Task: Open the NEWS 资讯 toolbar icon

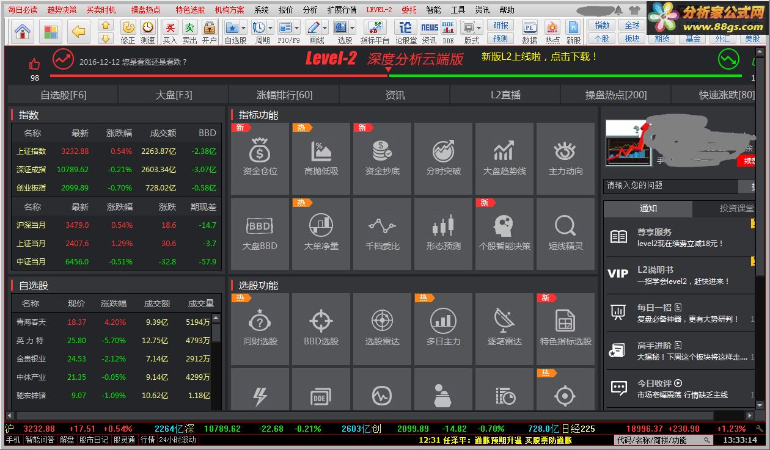Action: click(x=430, y=31)
